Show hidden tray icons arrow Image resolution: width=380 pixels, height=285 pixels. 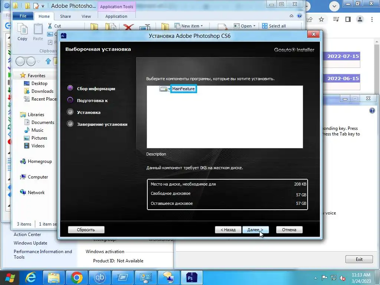click(x=315, y=278)
